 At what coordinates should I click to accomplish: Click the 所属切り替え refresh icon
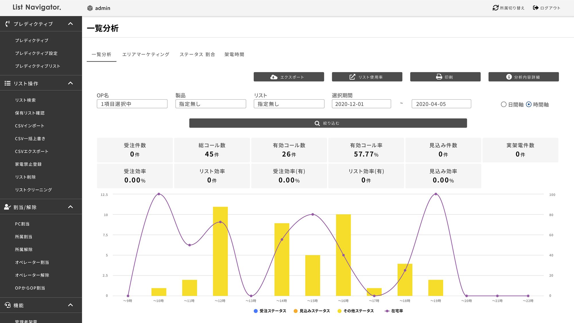[x=495, y=8]
